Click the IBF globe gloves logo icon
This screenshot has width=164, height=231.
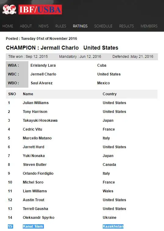tap(9, 9)
